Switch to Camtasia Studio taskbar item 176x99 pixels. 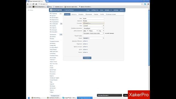pyautogui.click(x=54, y=98)
